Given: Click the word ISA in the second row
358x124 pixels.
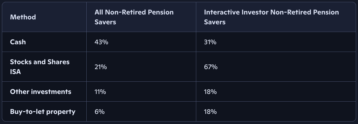Looking at the screenshot, I should (16, 72).
